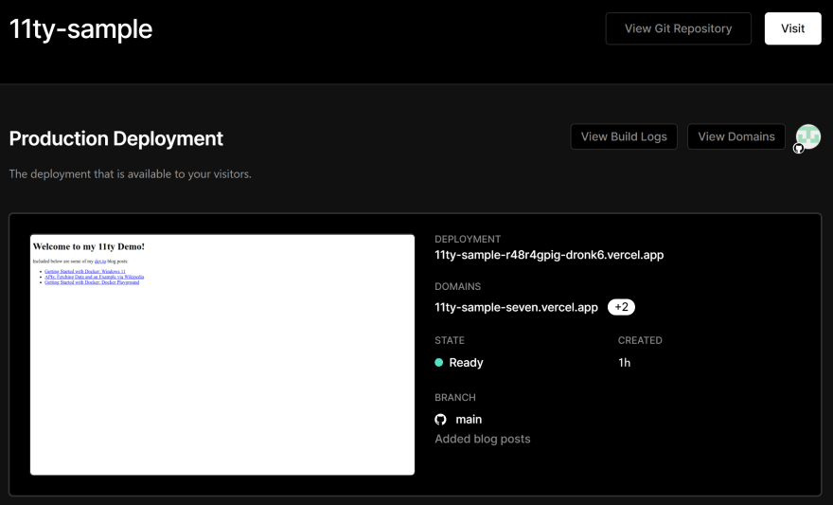Click 'Getting Started with Docker: Docker Playground' preview link
Screen dimensions: 833x505
[x=92, y=282]
